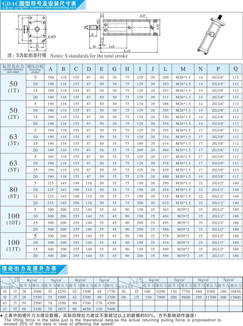Click the note about S total stroke
This screenshot has width=243, height=326.
(x=67, y=56)
